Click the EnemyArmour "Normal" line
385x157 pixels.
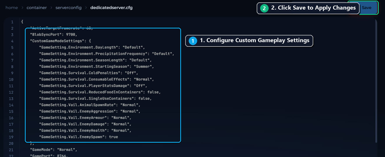click(x=85, y=118)
